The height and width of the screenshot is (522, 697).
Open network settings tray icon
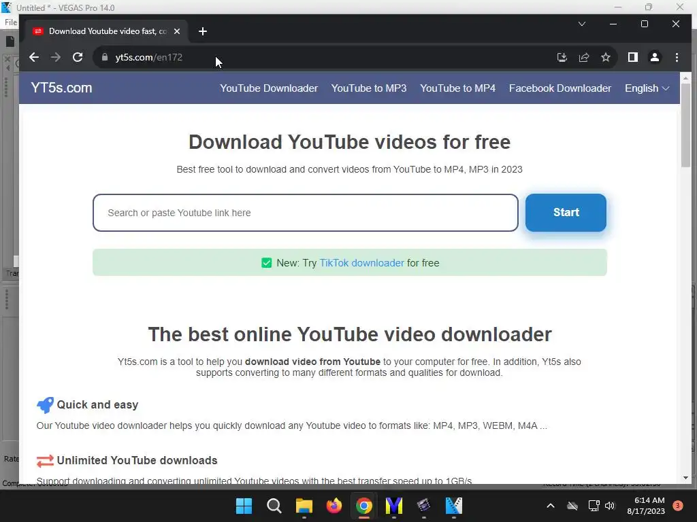(x=594, y=506)
